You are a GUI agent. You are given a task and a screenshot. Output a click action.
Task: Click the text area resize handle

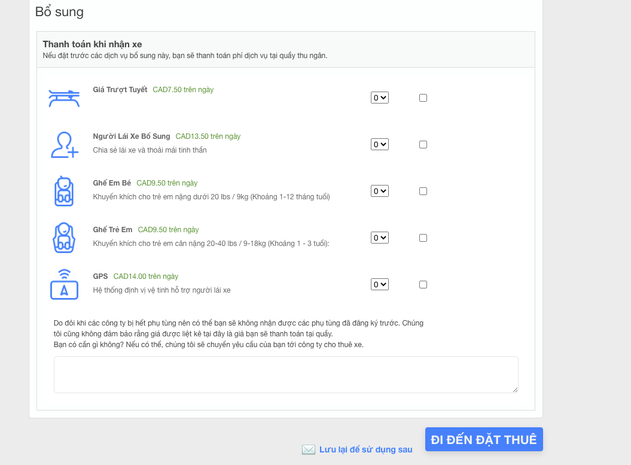(x=515, y=390)
